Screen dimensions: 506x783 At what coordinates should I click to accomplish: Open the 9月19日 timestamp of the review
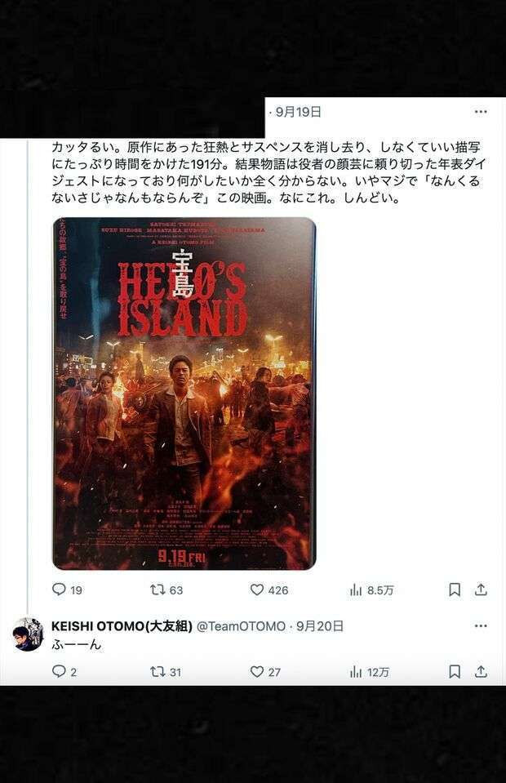pos(298,112)
